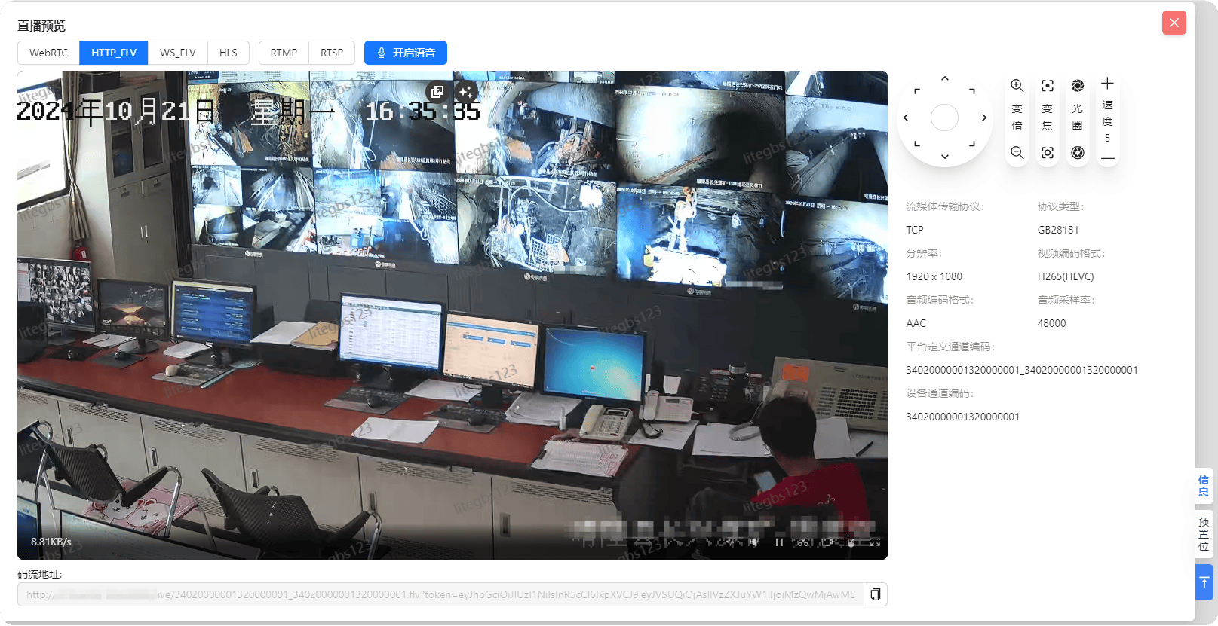Select the device channel code under 设备通道编码
Image resolution: width=1218 pixels, height=626 pixels.
[963, 417]
